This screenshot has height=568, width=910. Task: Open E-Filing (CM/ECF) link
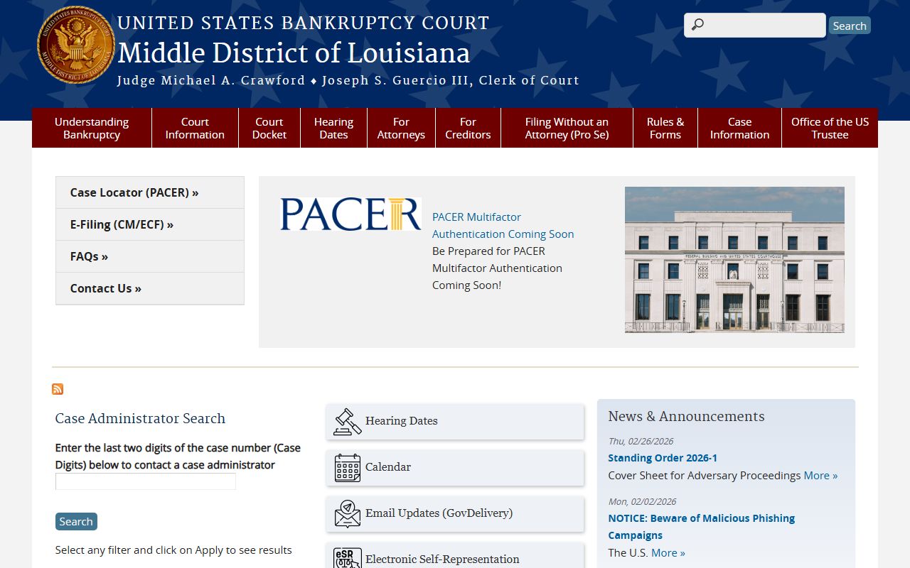click(150, 224)
